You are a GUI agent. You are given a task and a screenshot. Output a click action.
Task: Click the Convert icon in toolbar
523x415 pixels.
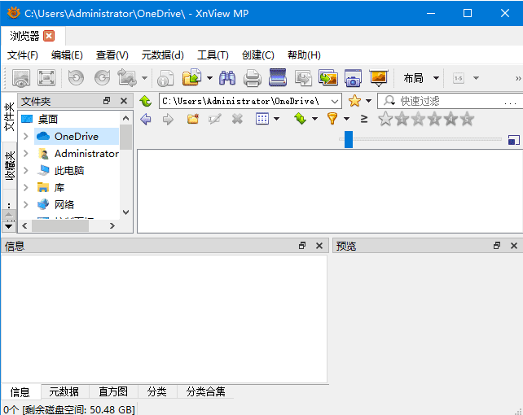(x=303, y=78)
